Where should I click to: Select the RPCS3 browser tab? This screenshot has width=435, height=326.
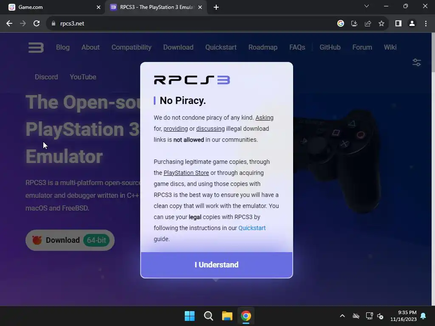point(155,7)
